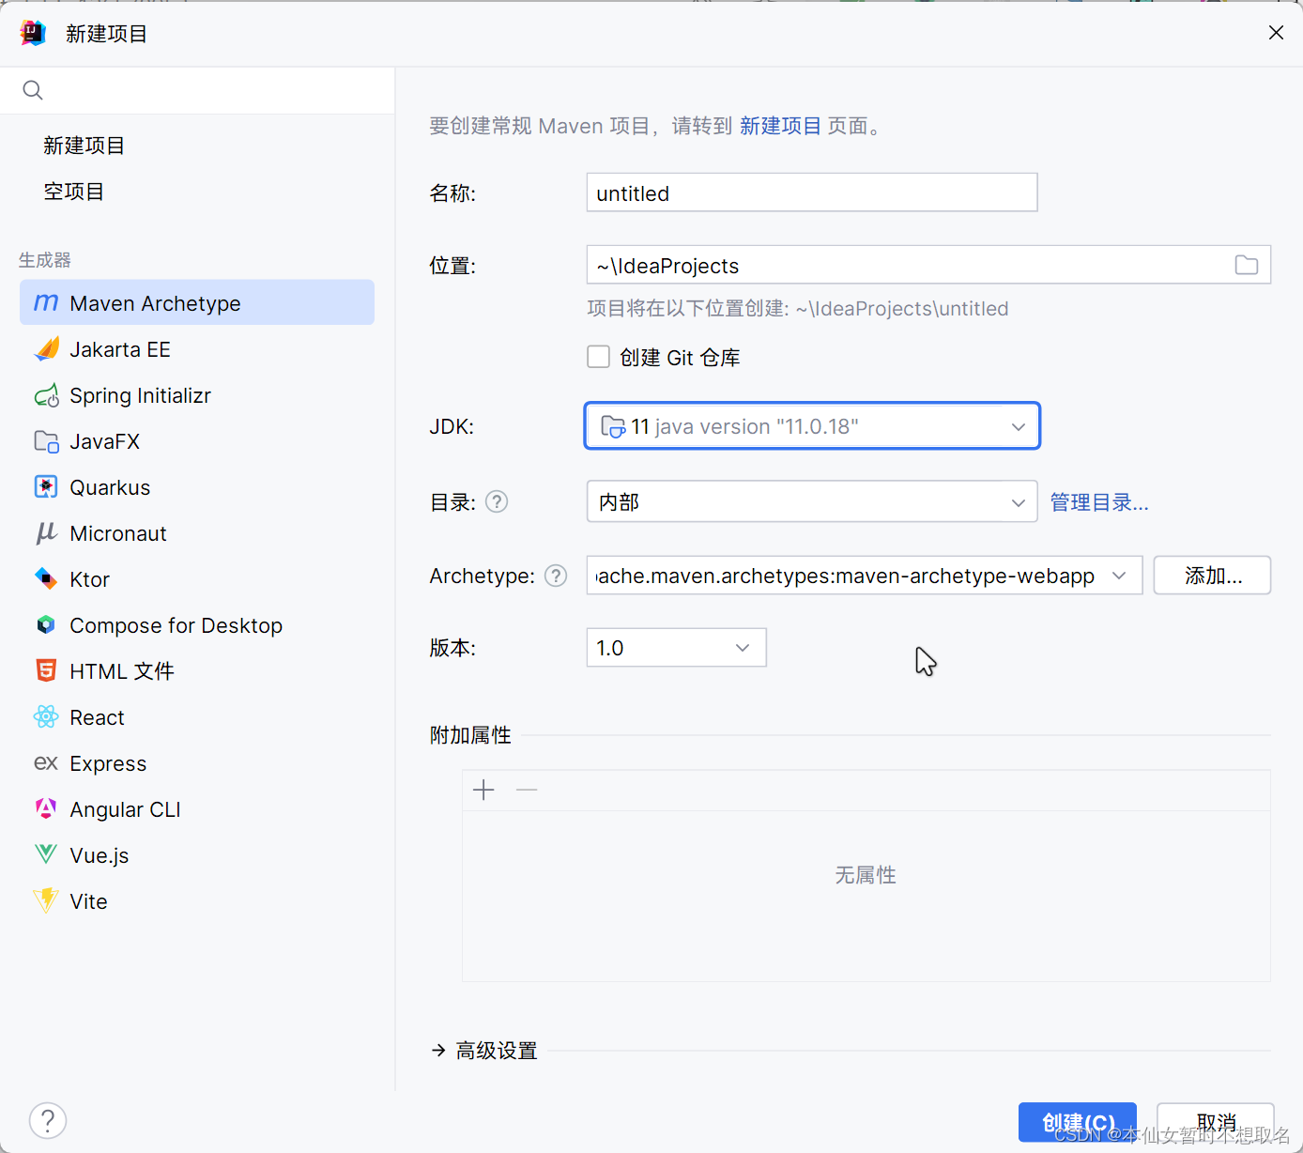Open help for Archetype field
This screenshot has height=1153, width=1303.
(556, 576)
